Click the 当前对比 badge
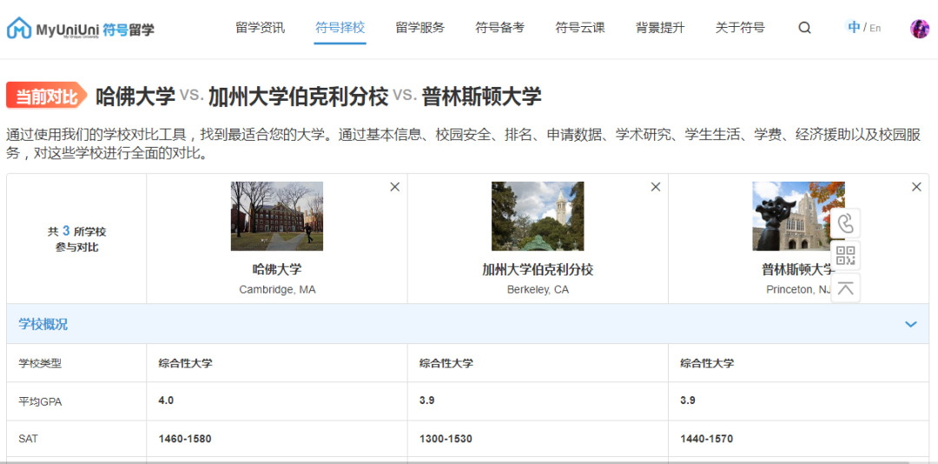938x464 pixels. click(47, 96)
